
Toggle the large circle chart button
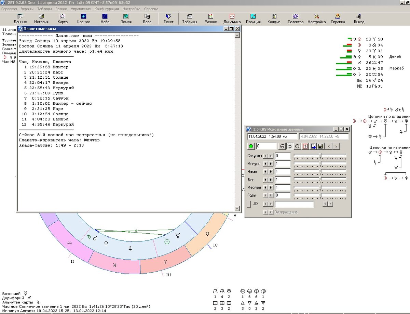point(297,146)
